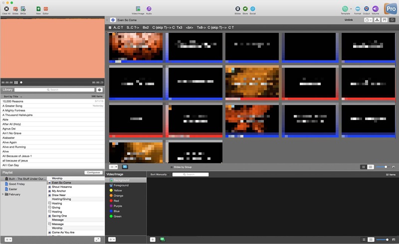
Task: Expand the February playlist folder
Action: [x=3, y=194]
